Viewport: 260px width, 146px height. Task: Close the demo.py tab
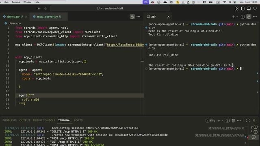pyautogui.click(x=26, y=17)
